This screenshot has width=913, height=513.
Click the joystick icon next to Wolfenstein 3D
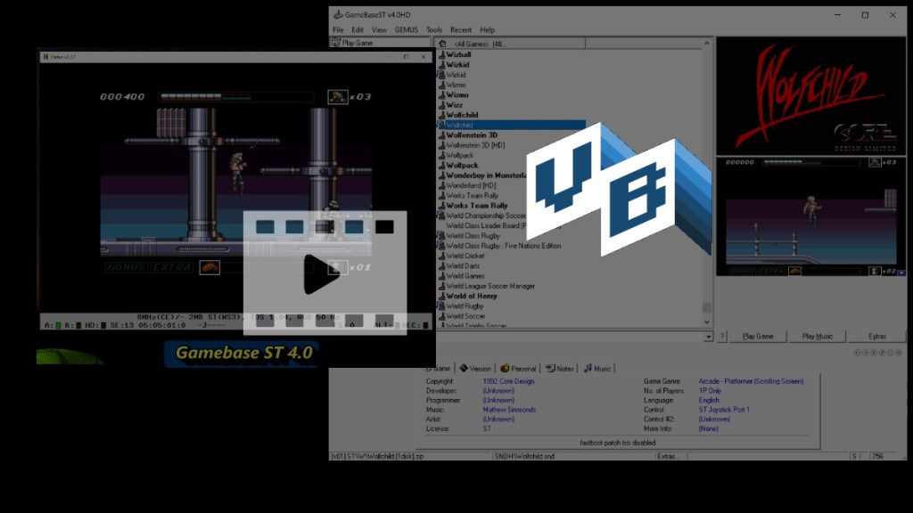(x=440, y=136)
